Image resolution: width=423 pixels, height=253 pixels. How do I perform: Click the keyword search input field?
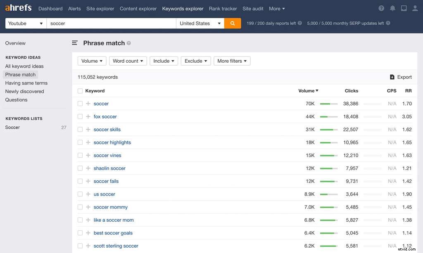112,23
